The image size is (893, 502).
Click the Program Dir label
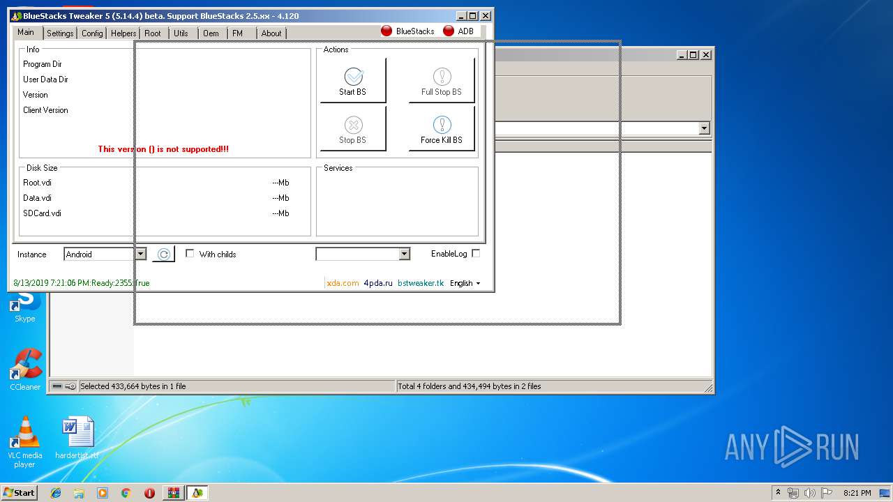43,64
